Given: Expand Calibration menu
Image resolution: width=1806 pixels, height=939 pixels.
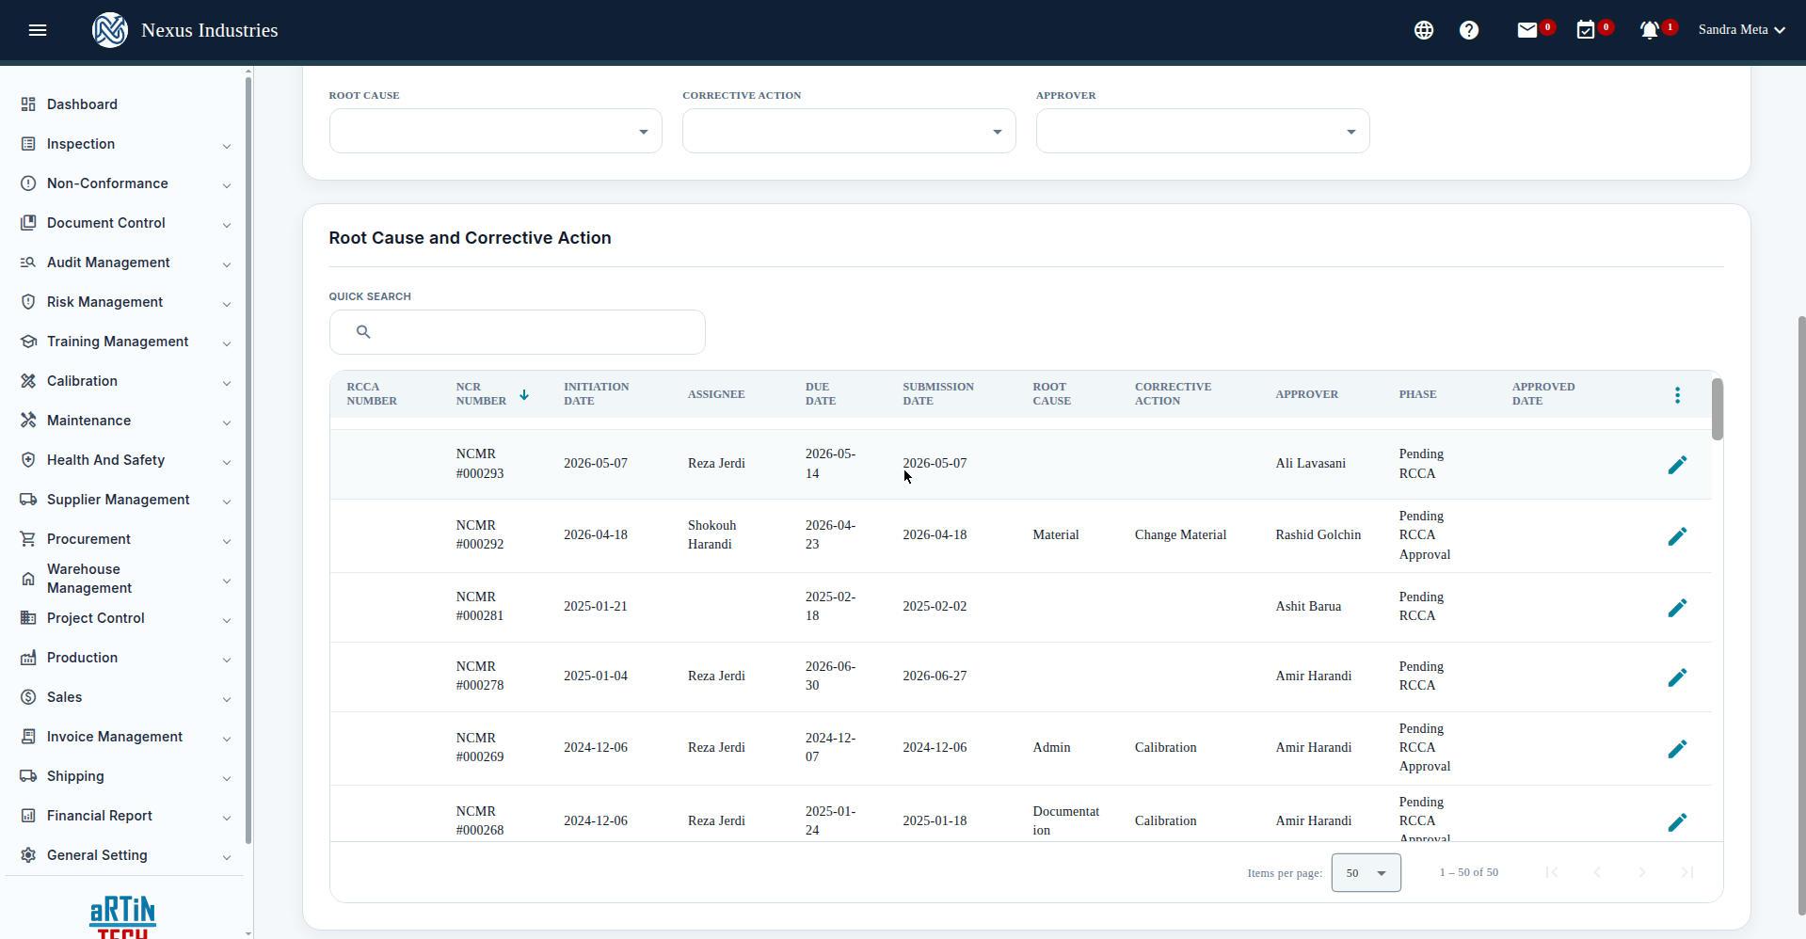Looking at the screenshot, I should (125, 381).
